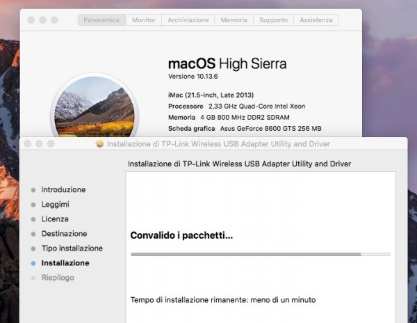Click the installer window title bar text
The width and height of the screenshot is (417, 323).
pos(218,144)
